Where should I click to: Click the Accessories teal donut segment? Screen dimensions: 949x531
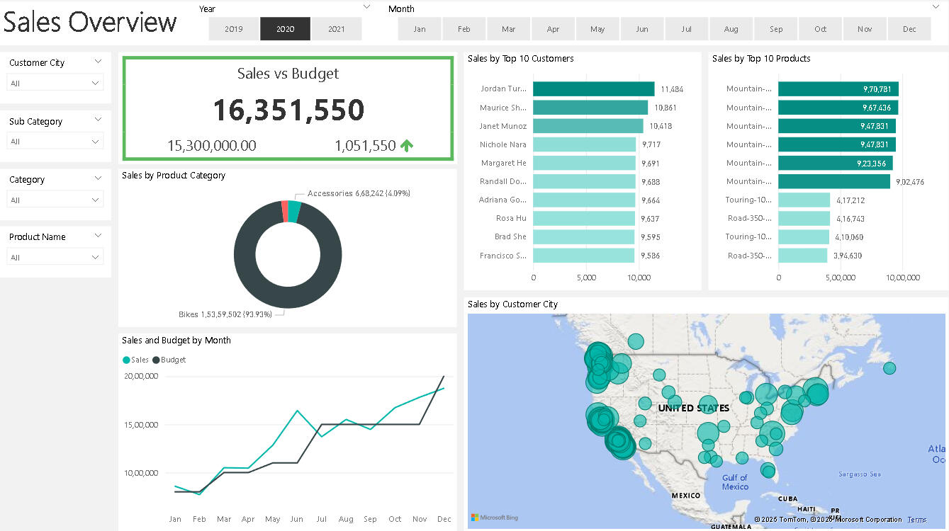click(294, 212)
